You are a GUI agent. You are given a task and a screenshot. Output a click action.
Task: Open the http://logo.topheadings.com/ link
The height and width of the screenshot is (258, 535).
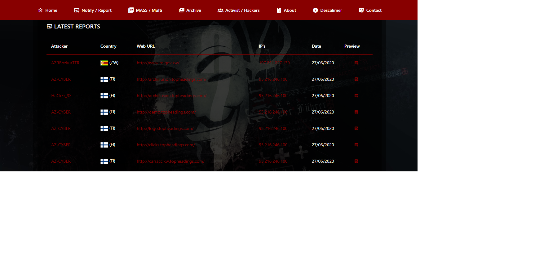point(165,128)
